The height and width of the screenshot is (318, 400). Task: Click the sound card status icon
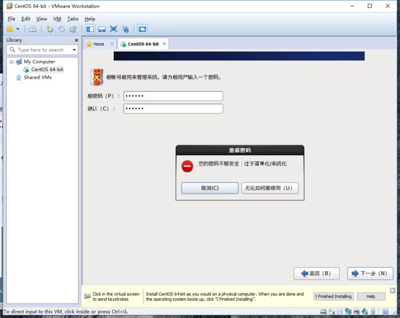pyautogui.click(x=365, y=311)
